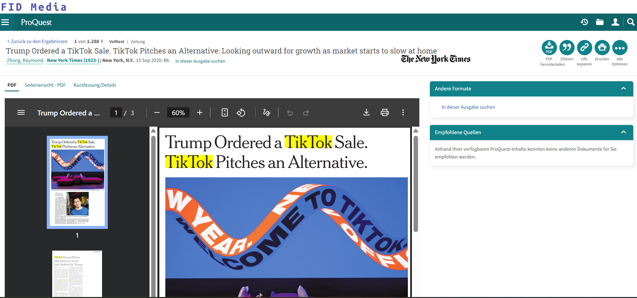
Task: Open author link Zhong, Raymond
Action: (25, 61)
